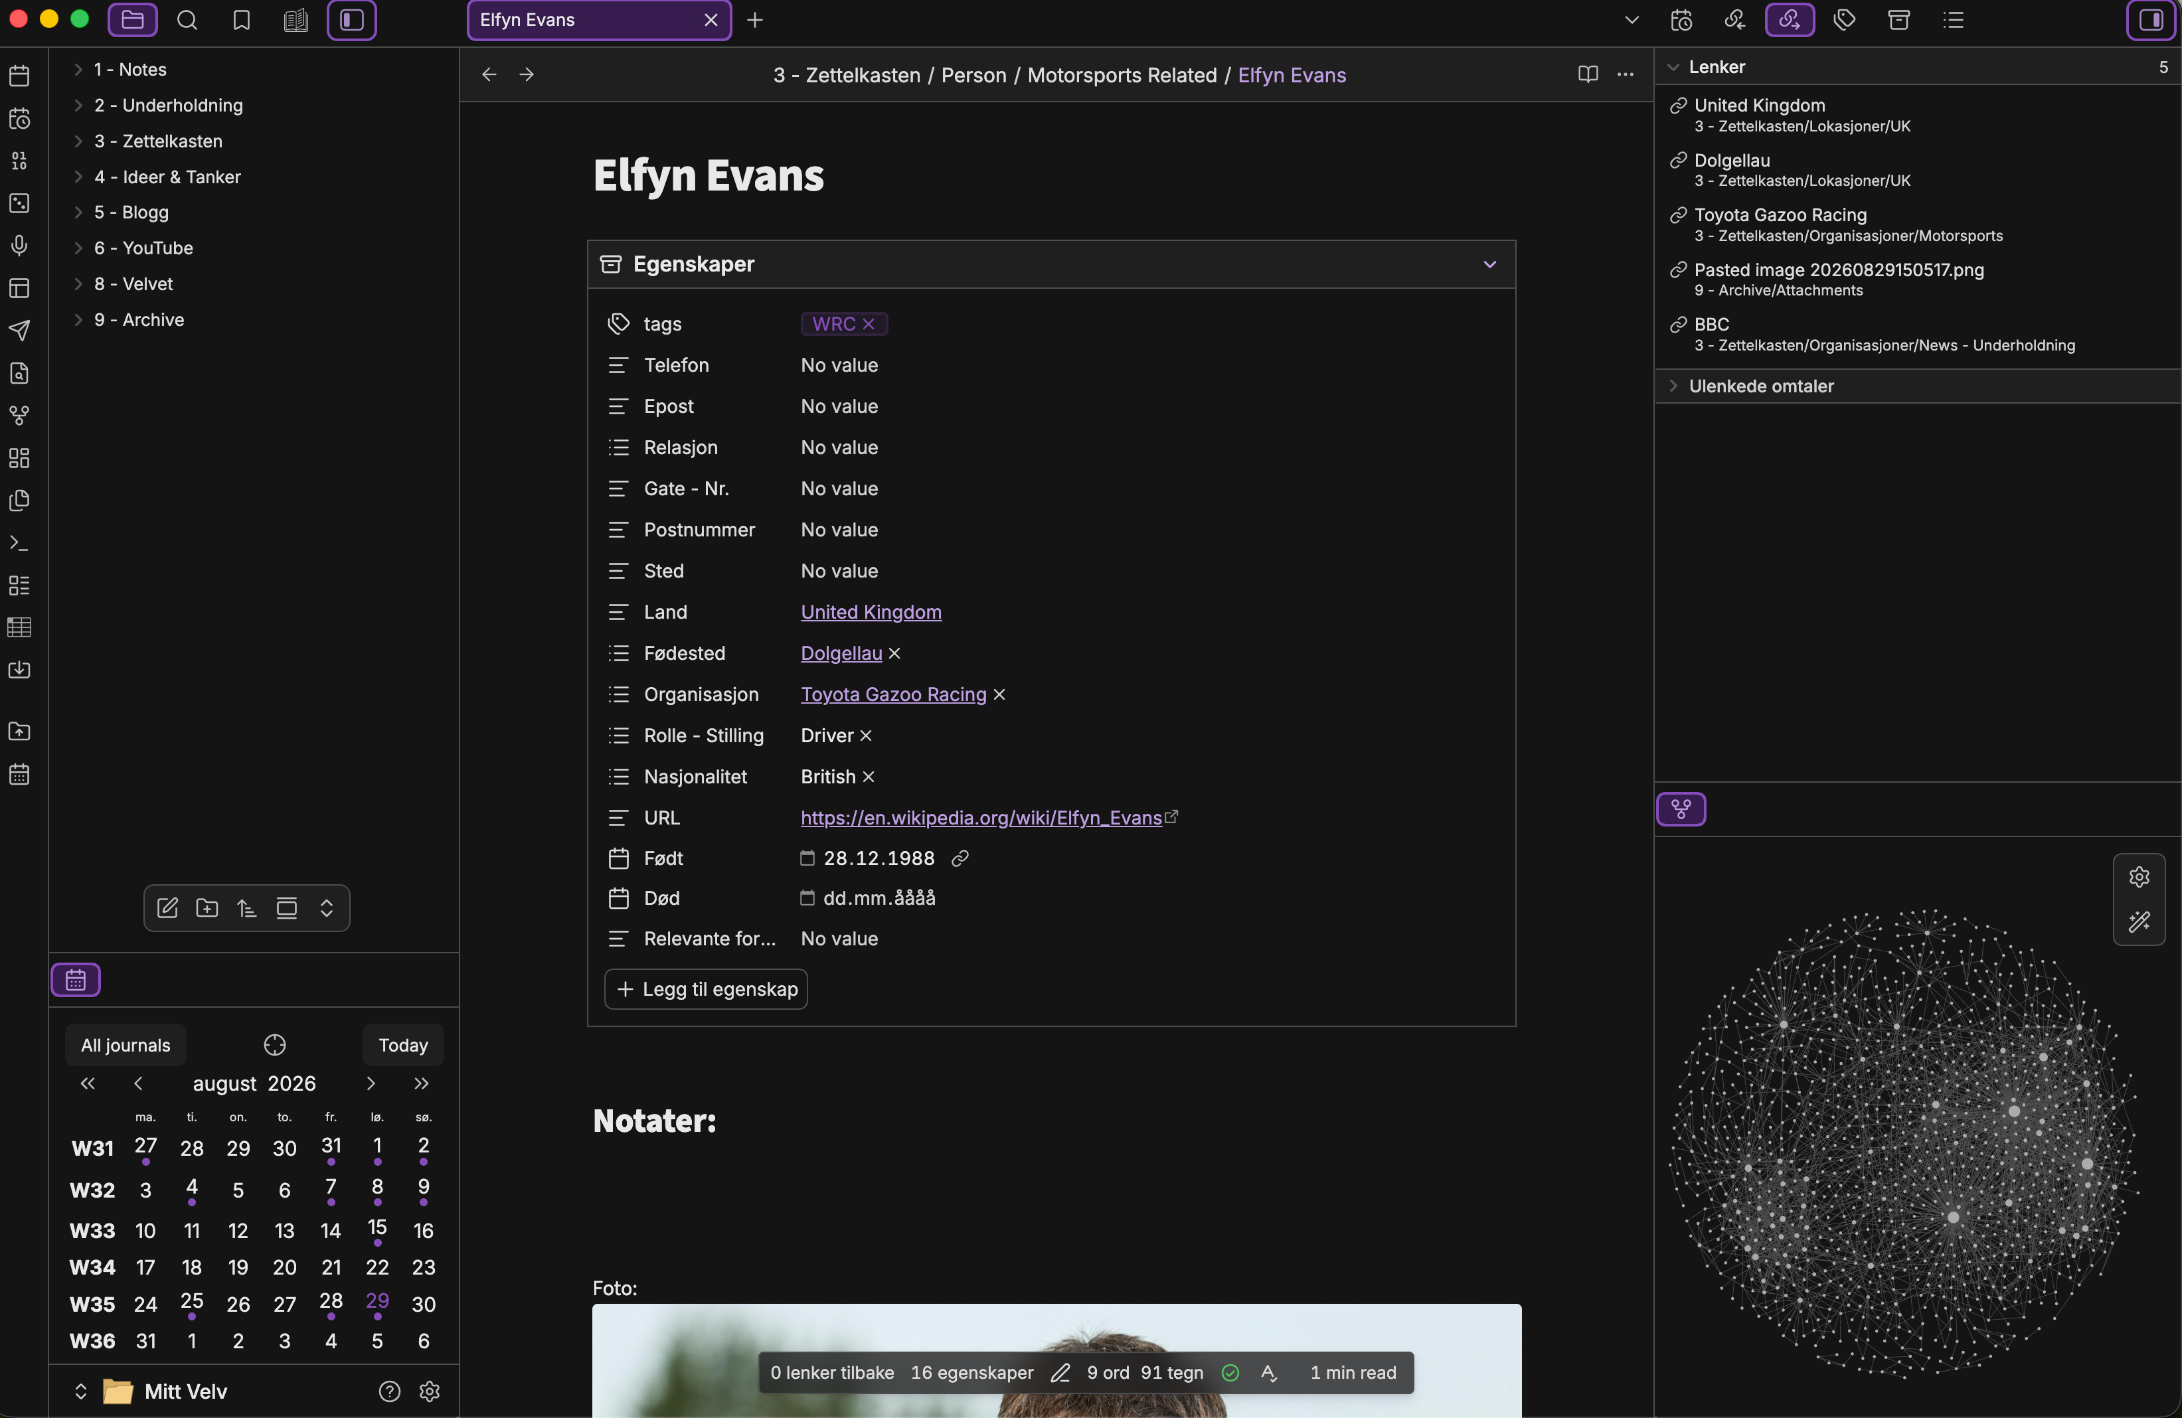Open the link icon next to Født date
This screenshot has width=2182, height=1418.
(960, 858)
